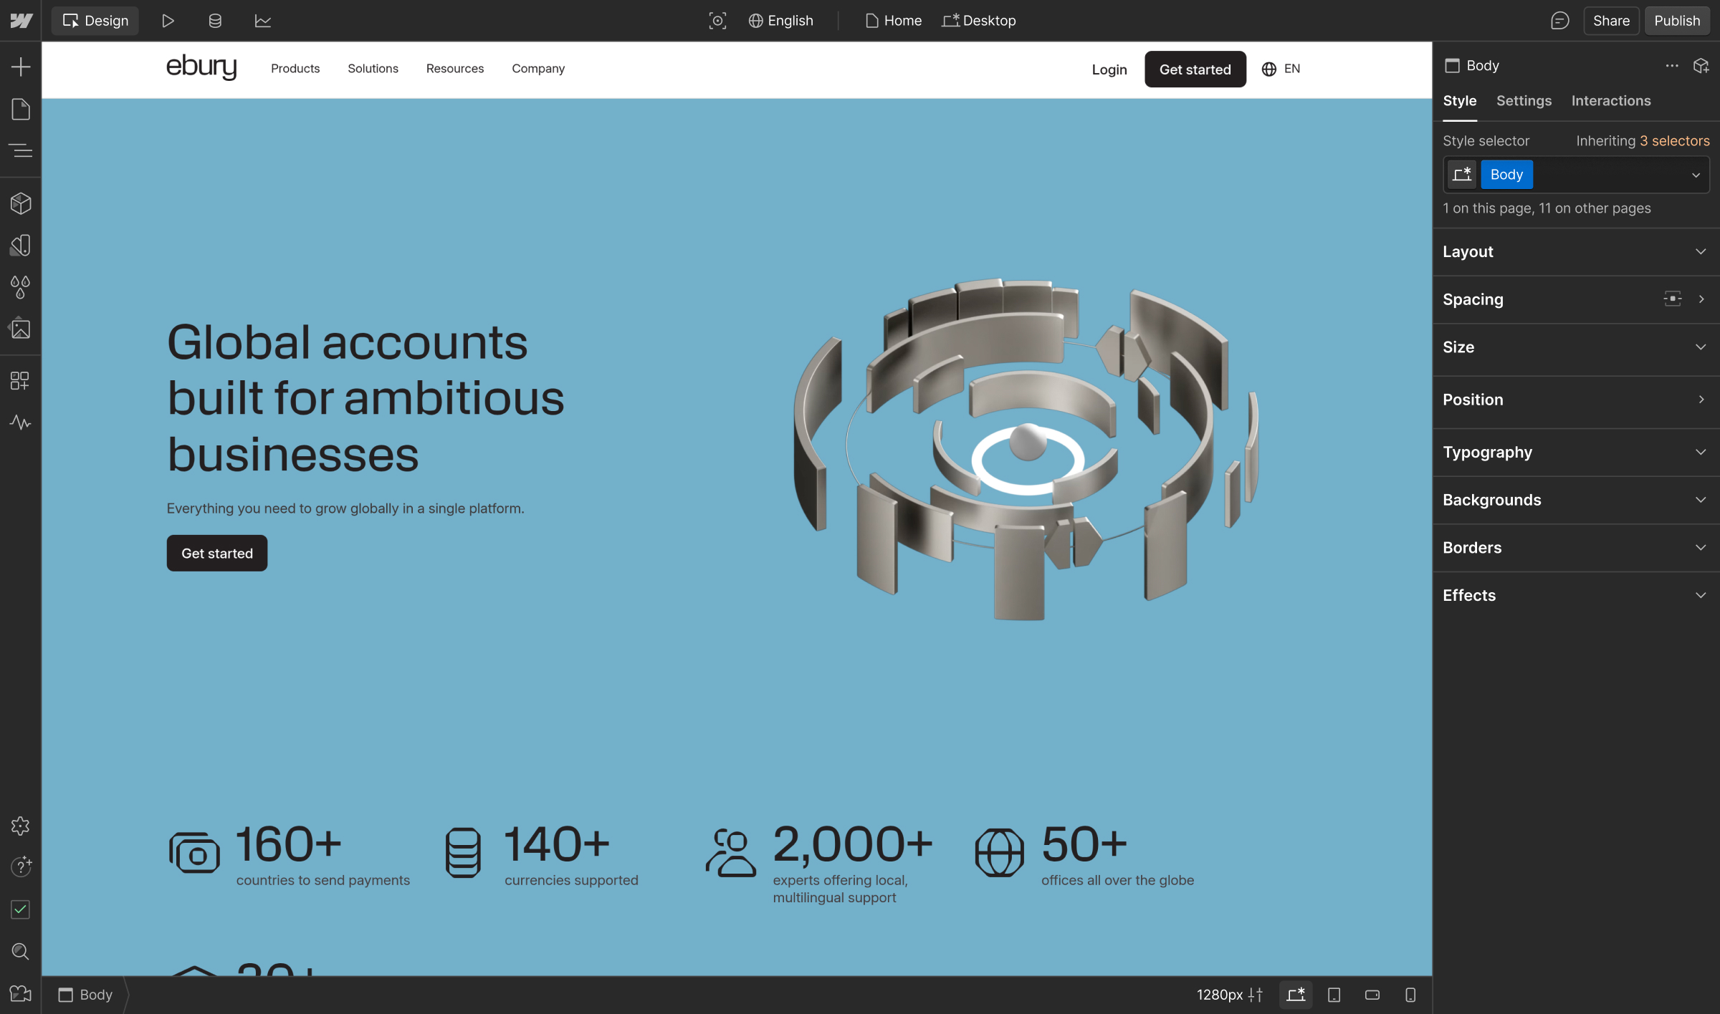Switch to the Style tab
The image size is (1720, 1014).
pyautogui.click(x=1459, y=101)
